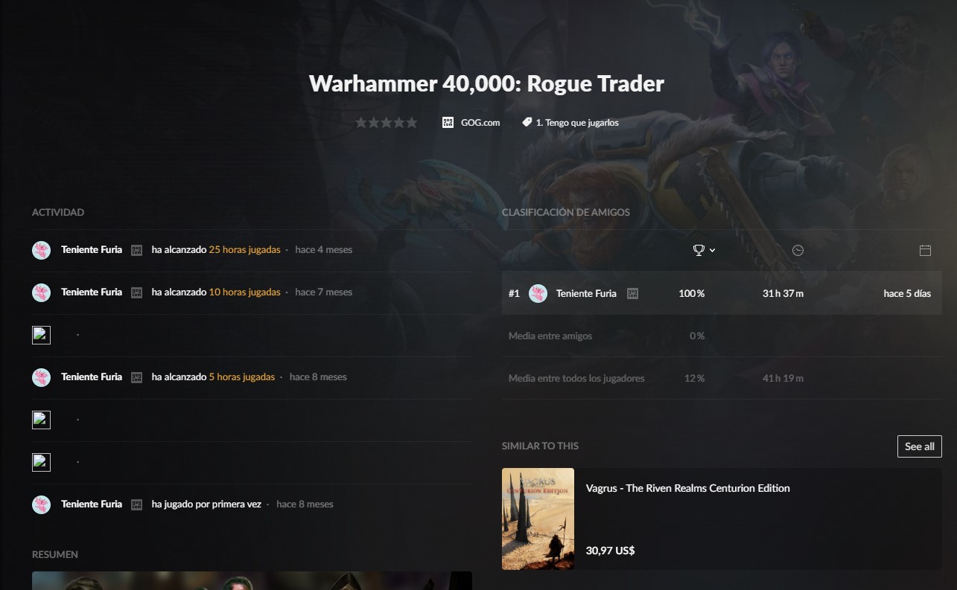Open Teniente Furia name in the first-played entry
The image size is (957, 590).
point(92,504)
